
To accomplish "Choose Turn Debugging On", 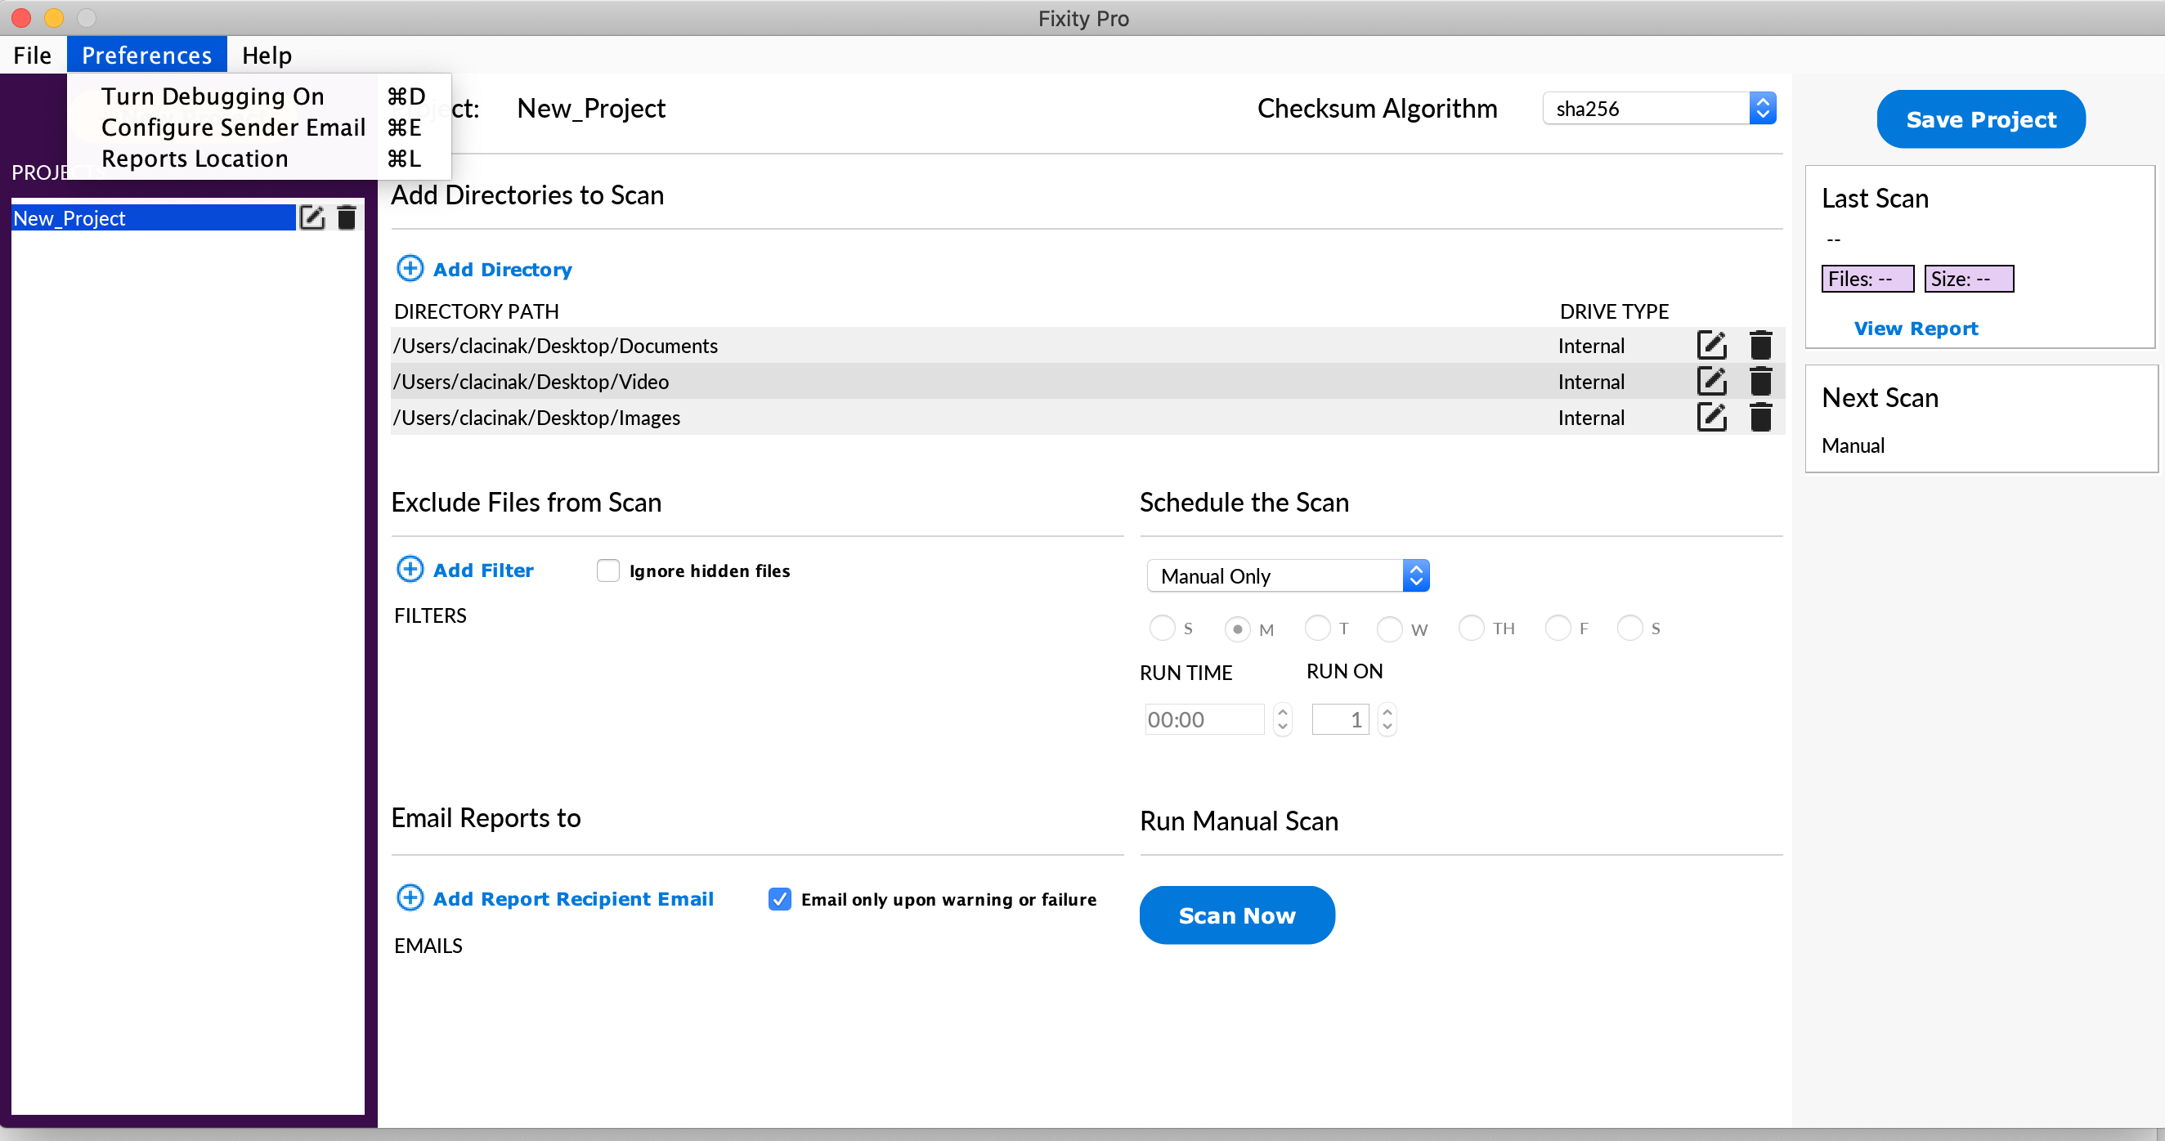I will (x=259, y=96).
